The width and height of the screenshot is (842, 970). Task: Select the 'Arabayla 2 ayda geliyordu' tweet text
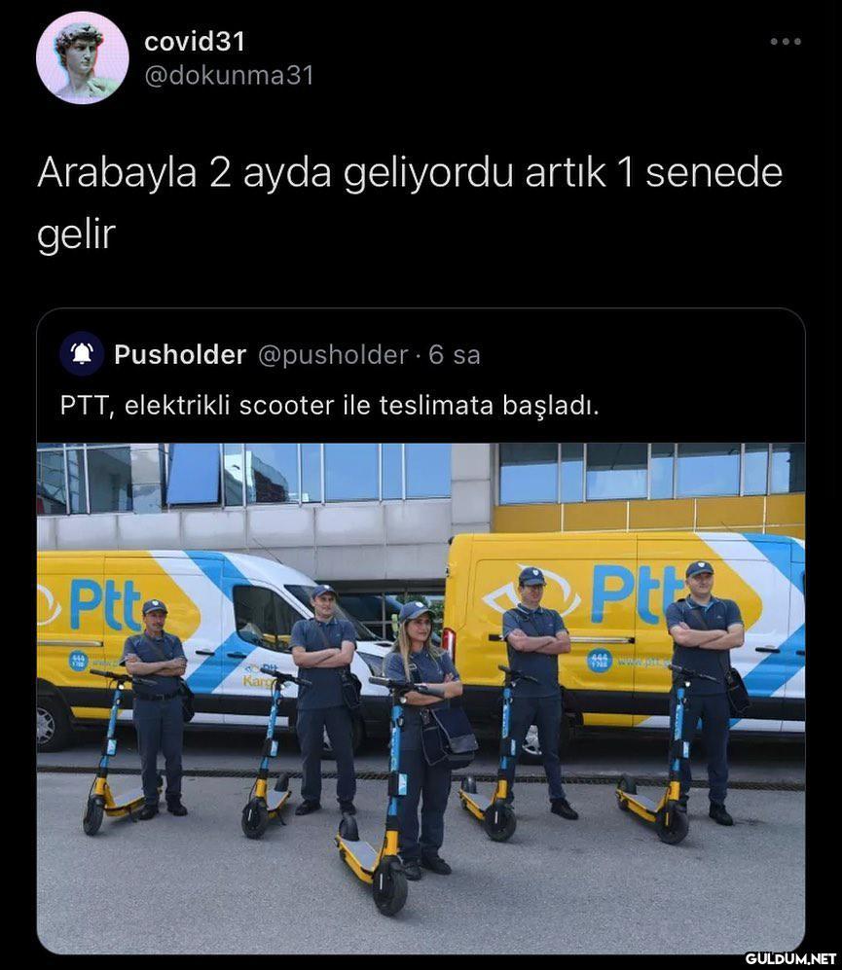(x=410, y=202)
